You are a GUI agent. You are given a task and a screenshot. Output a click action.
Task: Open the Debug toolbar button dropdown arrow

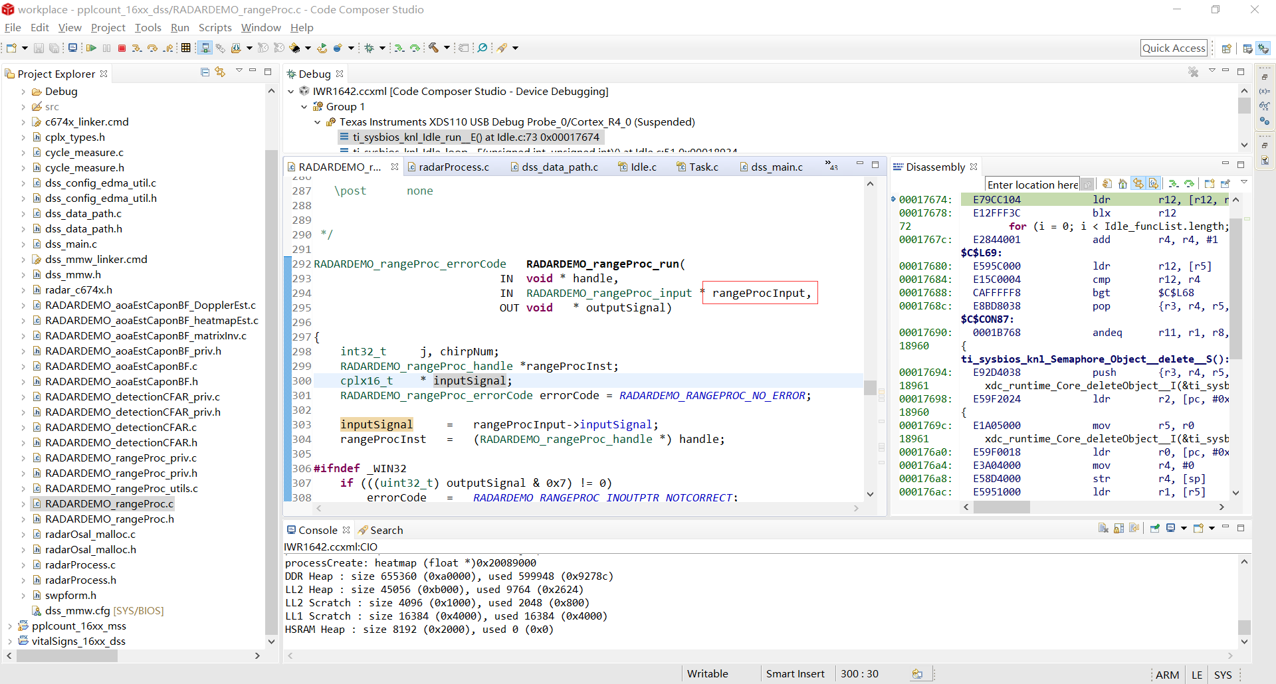382,48
